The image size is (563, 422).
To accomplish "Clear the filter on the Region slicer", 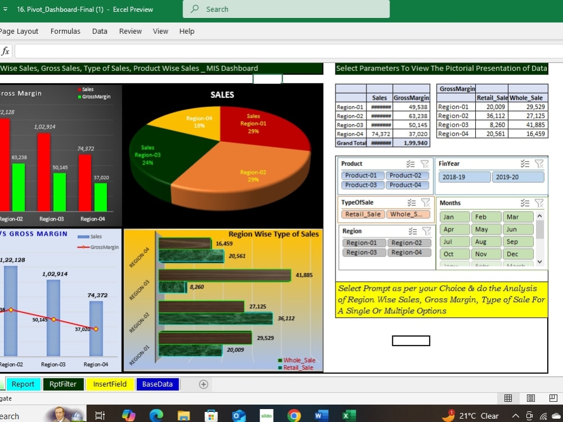I will (x=425, y=231).
